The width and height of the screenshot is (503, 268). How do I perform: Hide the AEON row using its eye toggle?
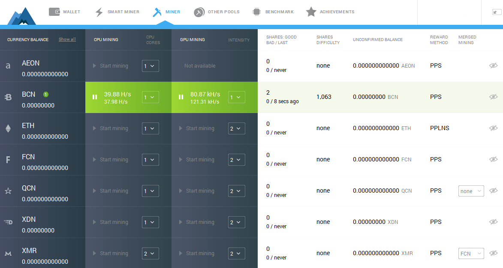[x=494, y=66]
